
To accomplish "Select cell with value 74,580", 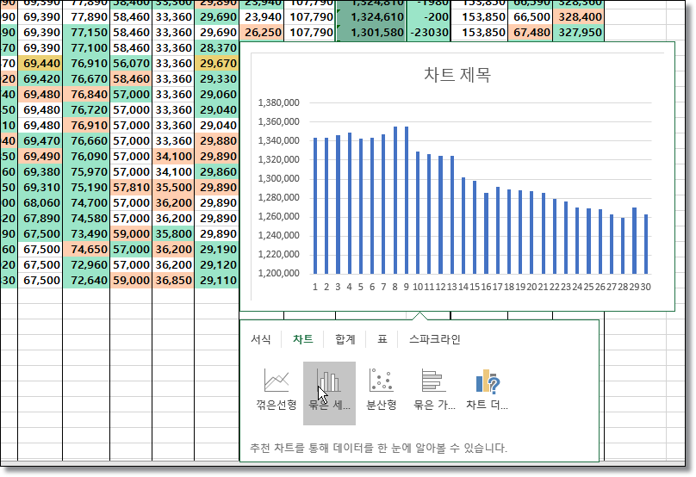I will point(86,219).
